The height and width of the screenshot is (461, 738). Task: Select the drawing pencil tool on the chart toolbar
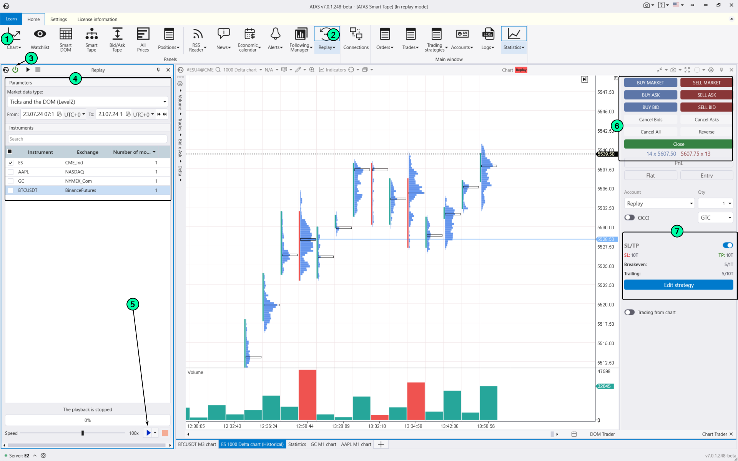click(299, 70)
